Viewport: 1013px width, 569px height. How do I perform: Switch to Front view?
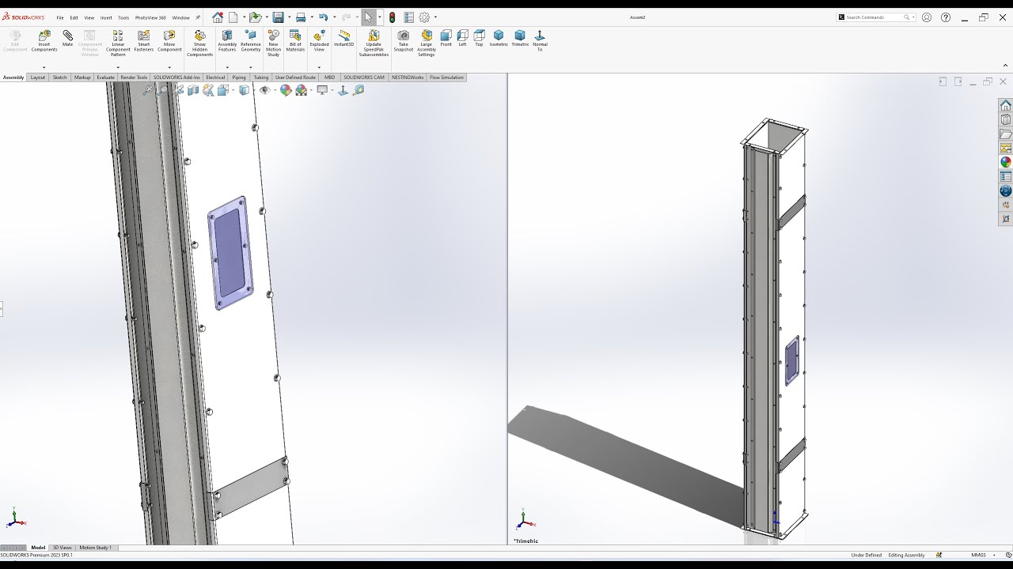(446, 39)
